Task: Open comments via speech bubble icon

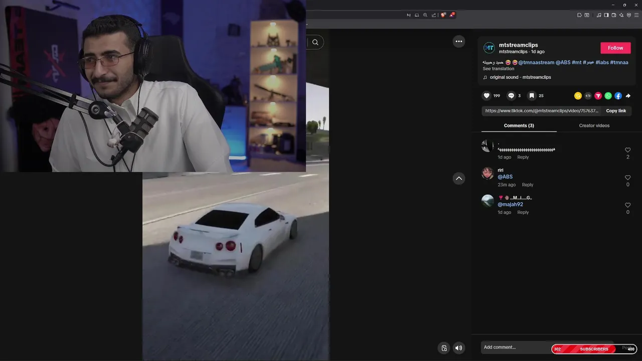Action: coord(511,96)
